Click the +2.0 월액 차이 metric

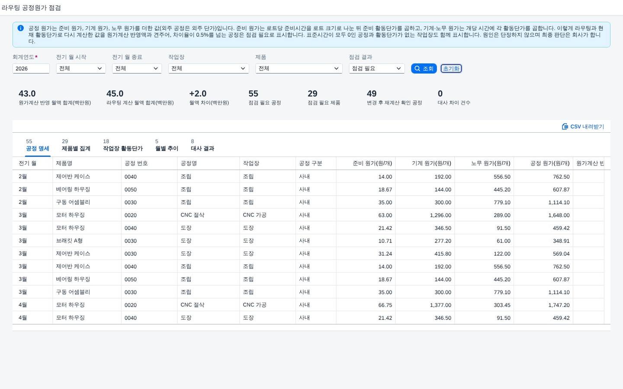[209, 98]
